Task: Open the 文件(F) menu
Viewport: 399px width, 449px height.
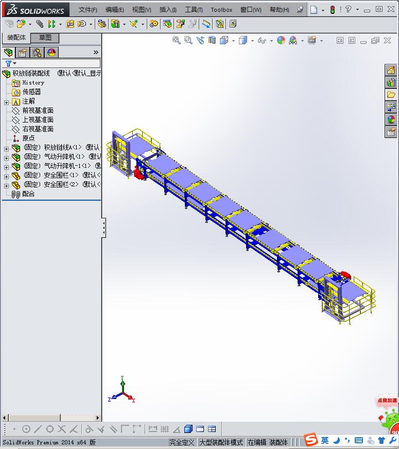Action: tap(88, 10)
